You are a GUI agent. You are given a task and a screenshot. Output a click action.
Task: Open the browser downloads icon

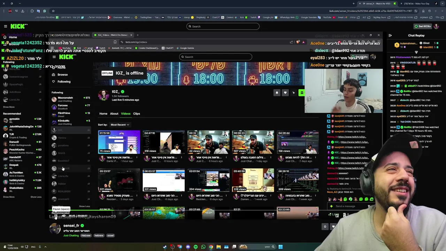(23, 11)
